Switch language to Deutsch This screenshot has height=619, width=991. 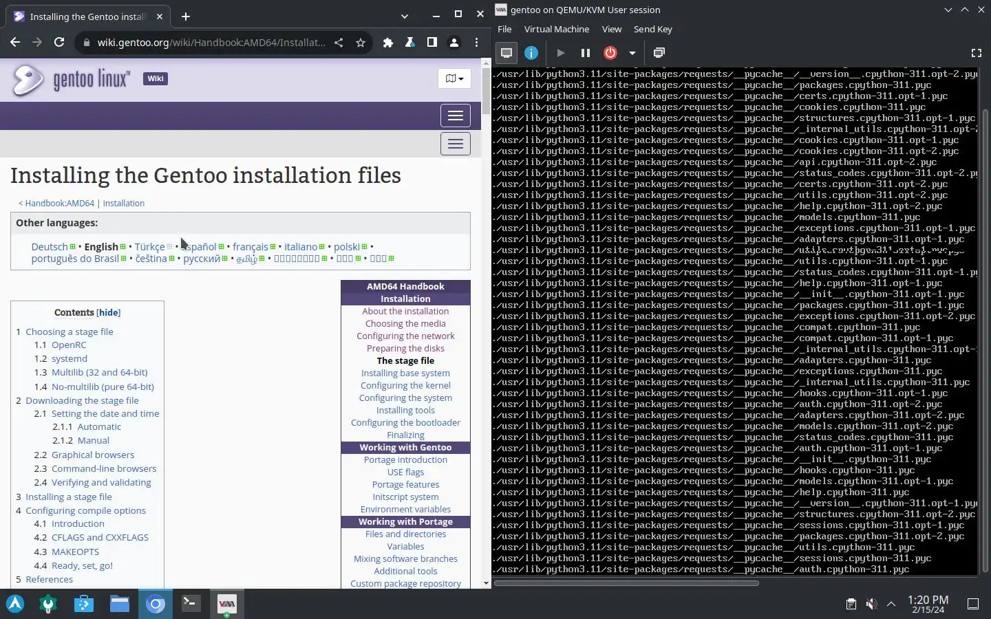point(50,246)
